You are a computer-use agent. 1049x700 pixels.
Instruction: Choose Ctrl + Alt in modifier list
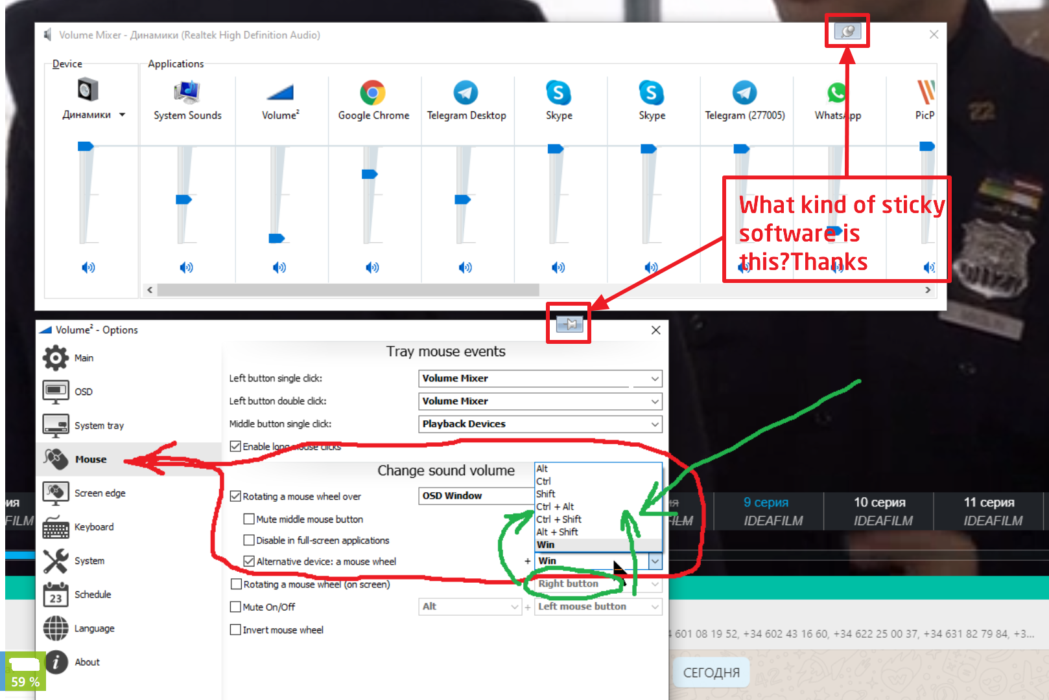point(598,506)
